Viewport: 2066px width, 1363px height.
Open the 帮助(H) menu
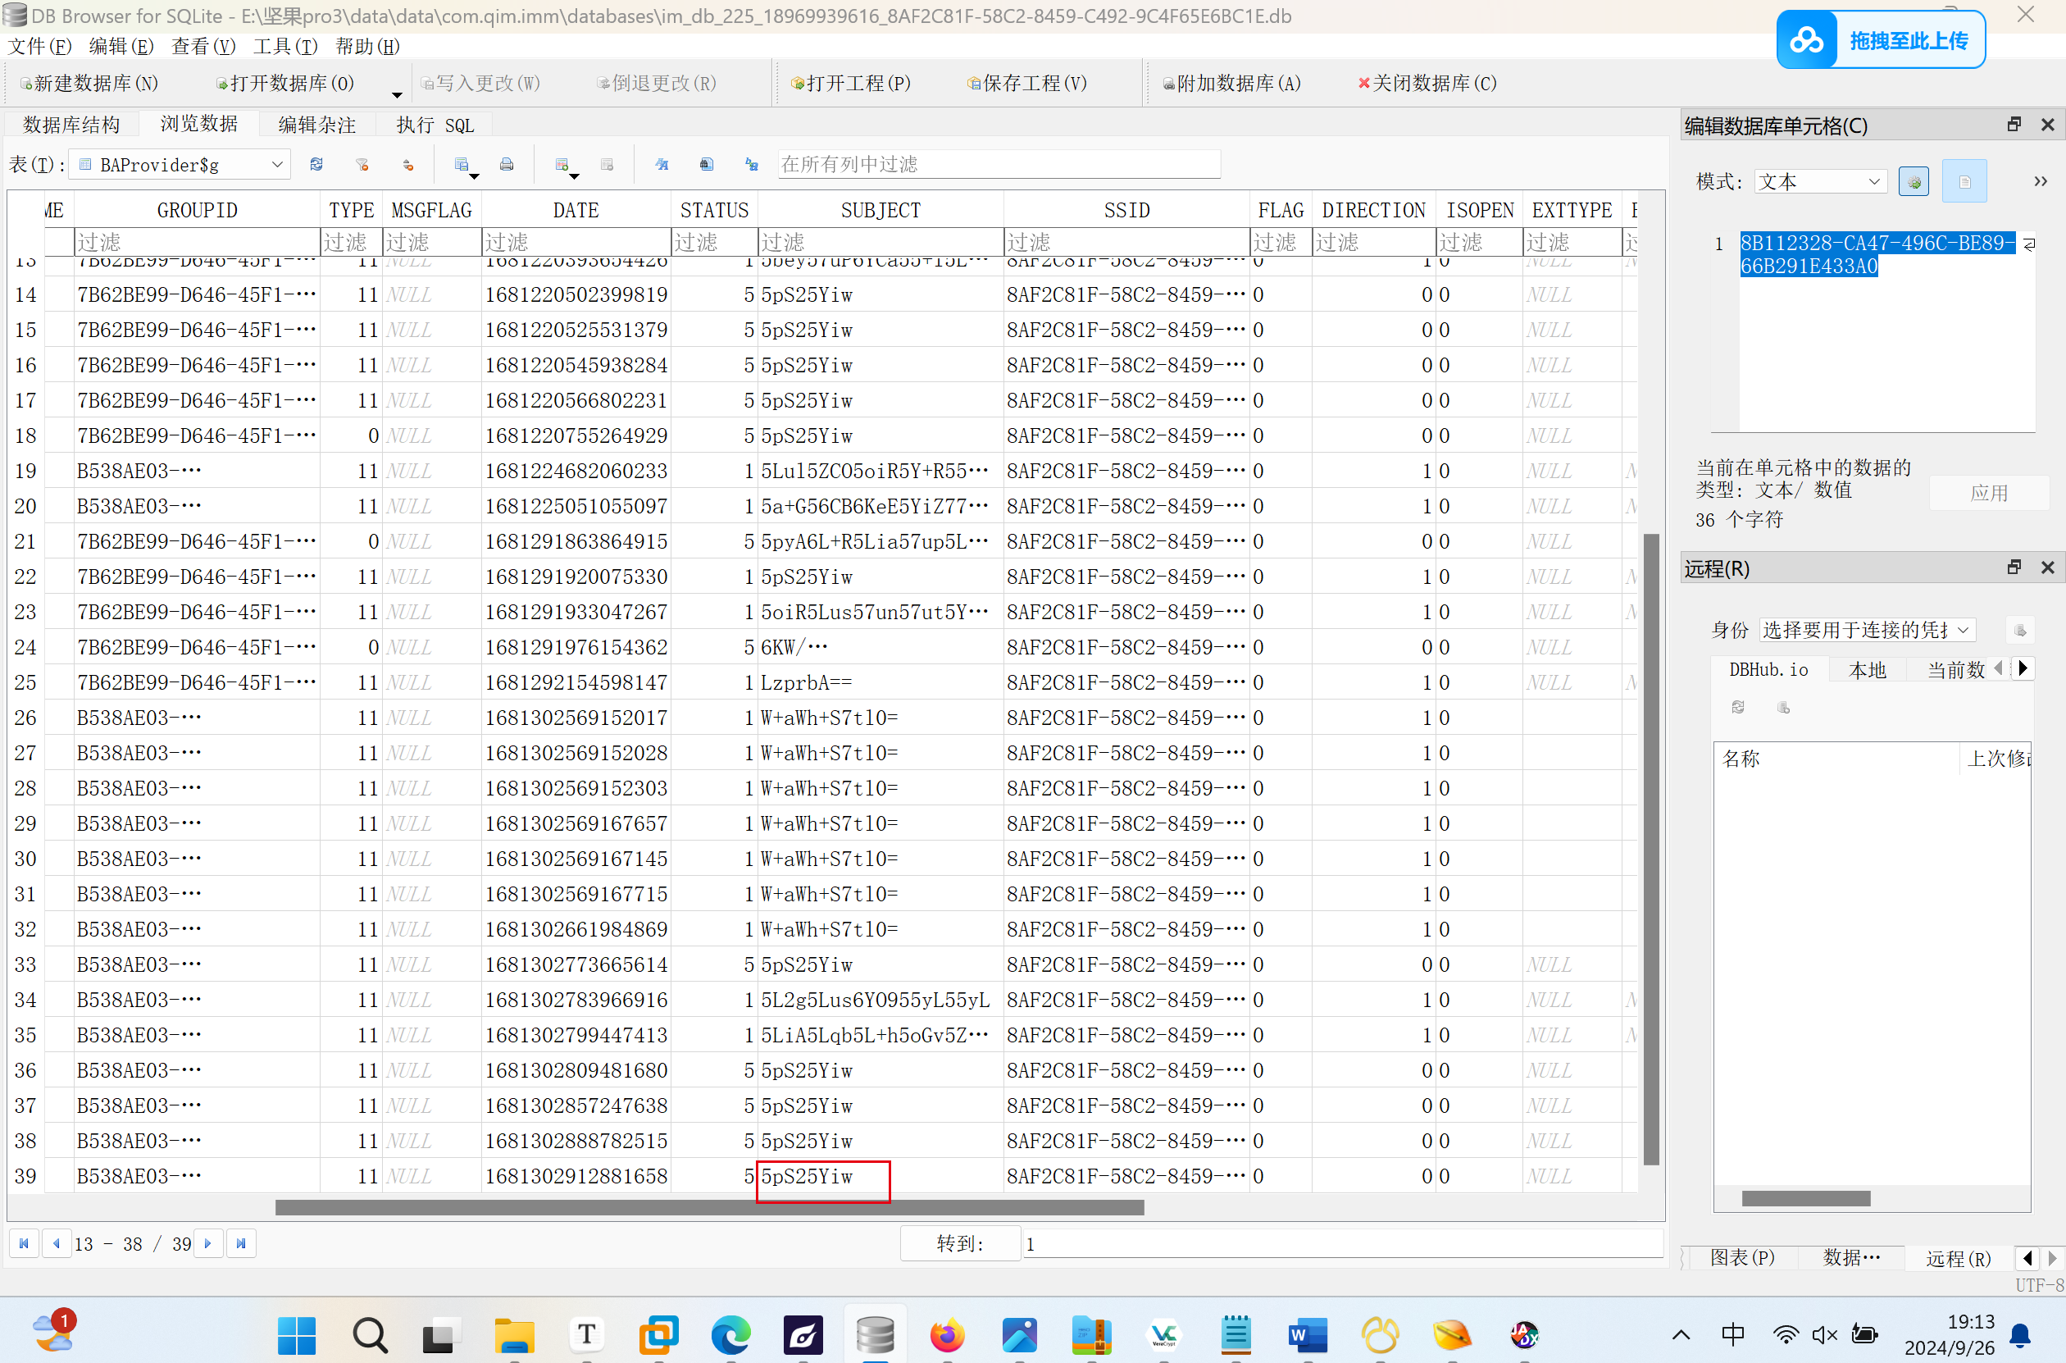367,46
